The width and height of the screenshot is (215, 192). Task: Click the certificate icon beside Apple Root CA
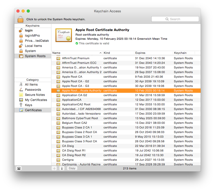tap(58, 77)
